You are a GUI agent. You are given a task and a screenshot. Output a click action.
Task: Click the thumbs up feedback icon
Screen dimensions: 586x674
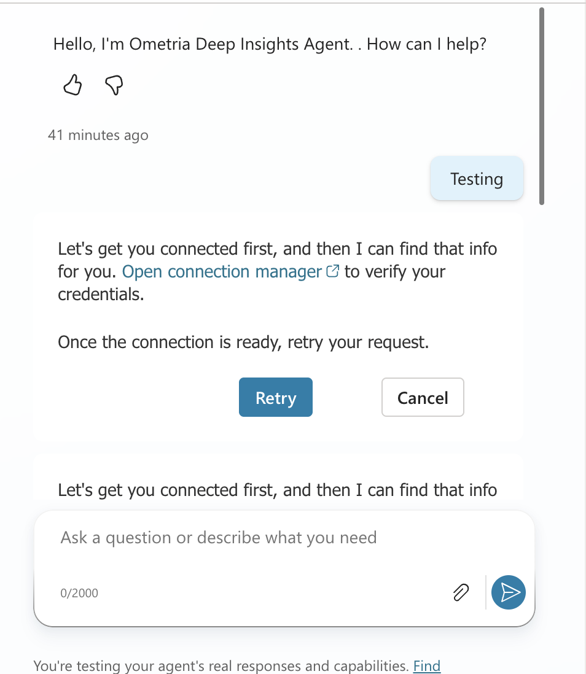click(72, 85)
